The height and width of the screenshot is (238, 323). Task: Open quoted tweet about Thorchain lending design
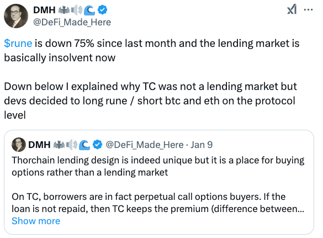pyautogui.click(x=159, y=182)
